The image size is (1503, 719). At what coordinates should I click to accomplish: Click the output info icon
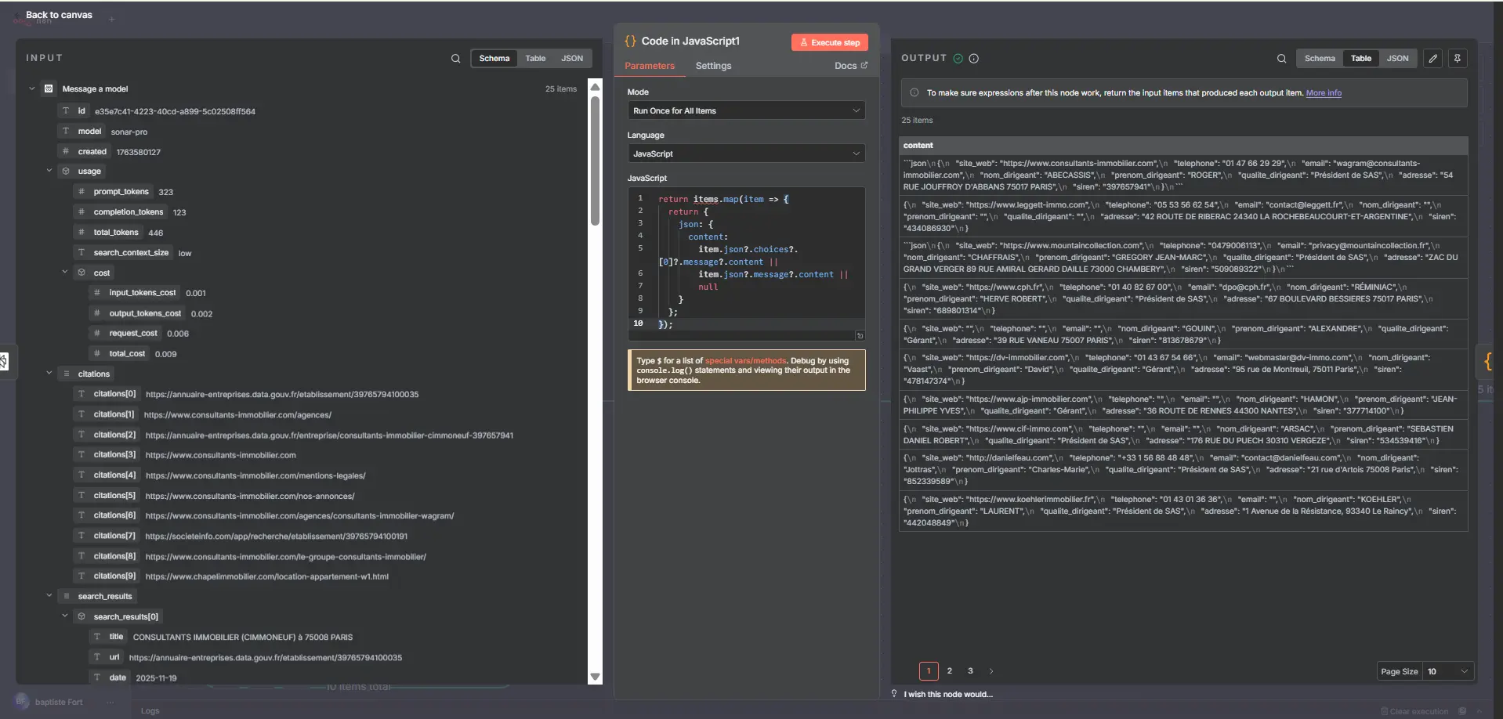[973, 58]
